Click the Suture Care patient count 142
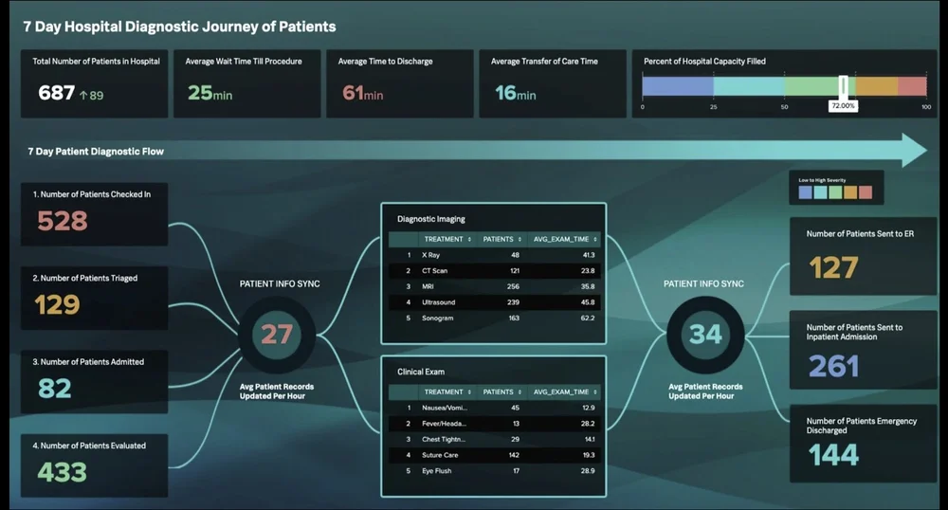948x510 pixels. coord(513,455)
